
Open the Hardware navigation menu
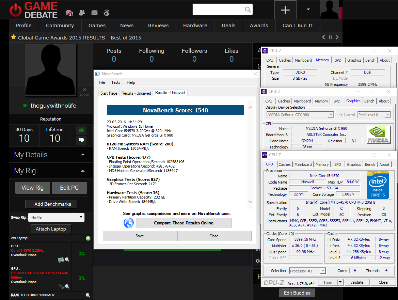tap(195, 26)
